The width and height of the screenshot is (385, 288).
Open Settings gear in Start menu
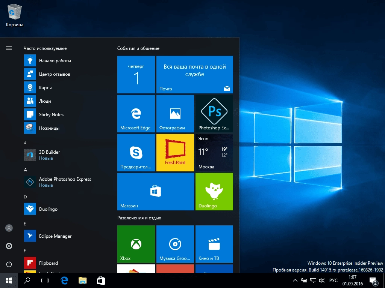click(x=9, y=246)
